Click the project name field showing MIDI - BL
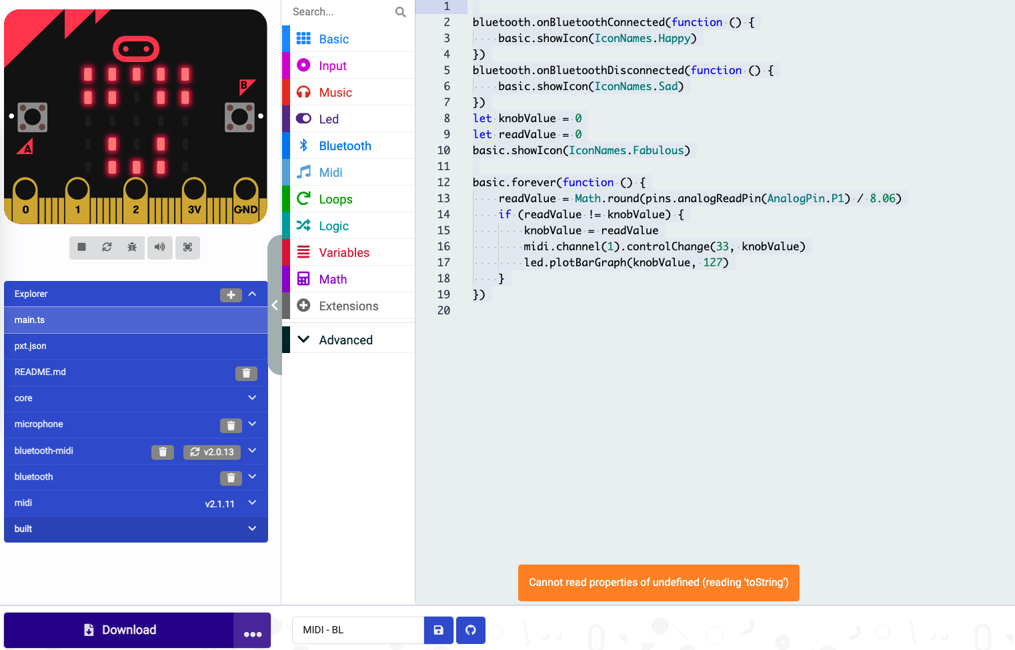 pyautogui.click(x=357, y=629)
